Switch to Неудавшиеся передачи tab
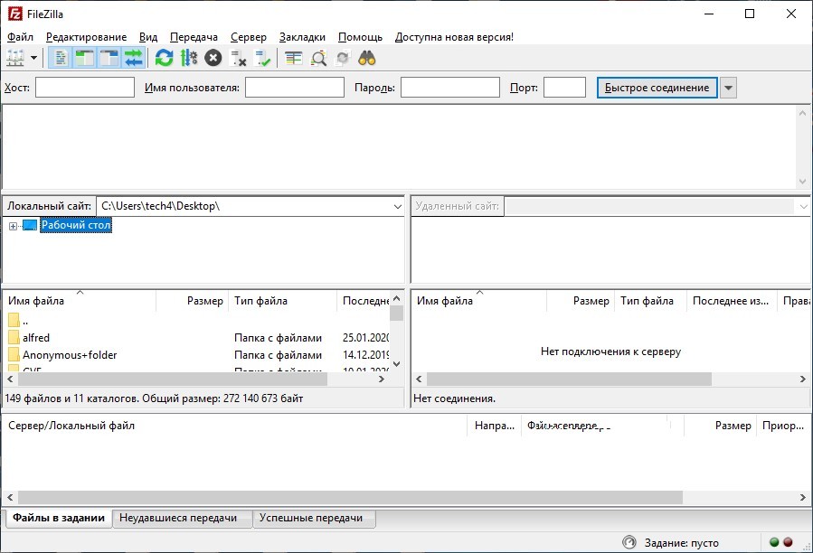This screenshot has height=553, width=813. tap(178, 518)
